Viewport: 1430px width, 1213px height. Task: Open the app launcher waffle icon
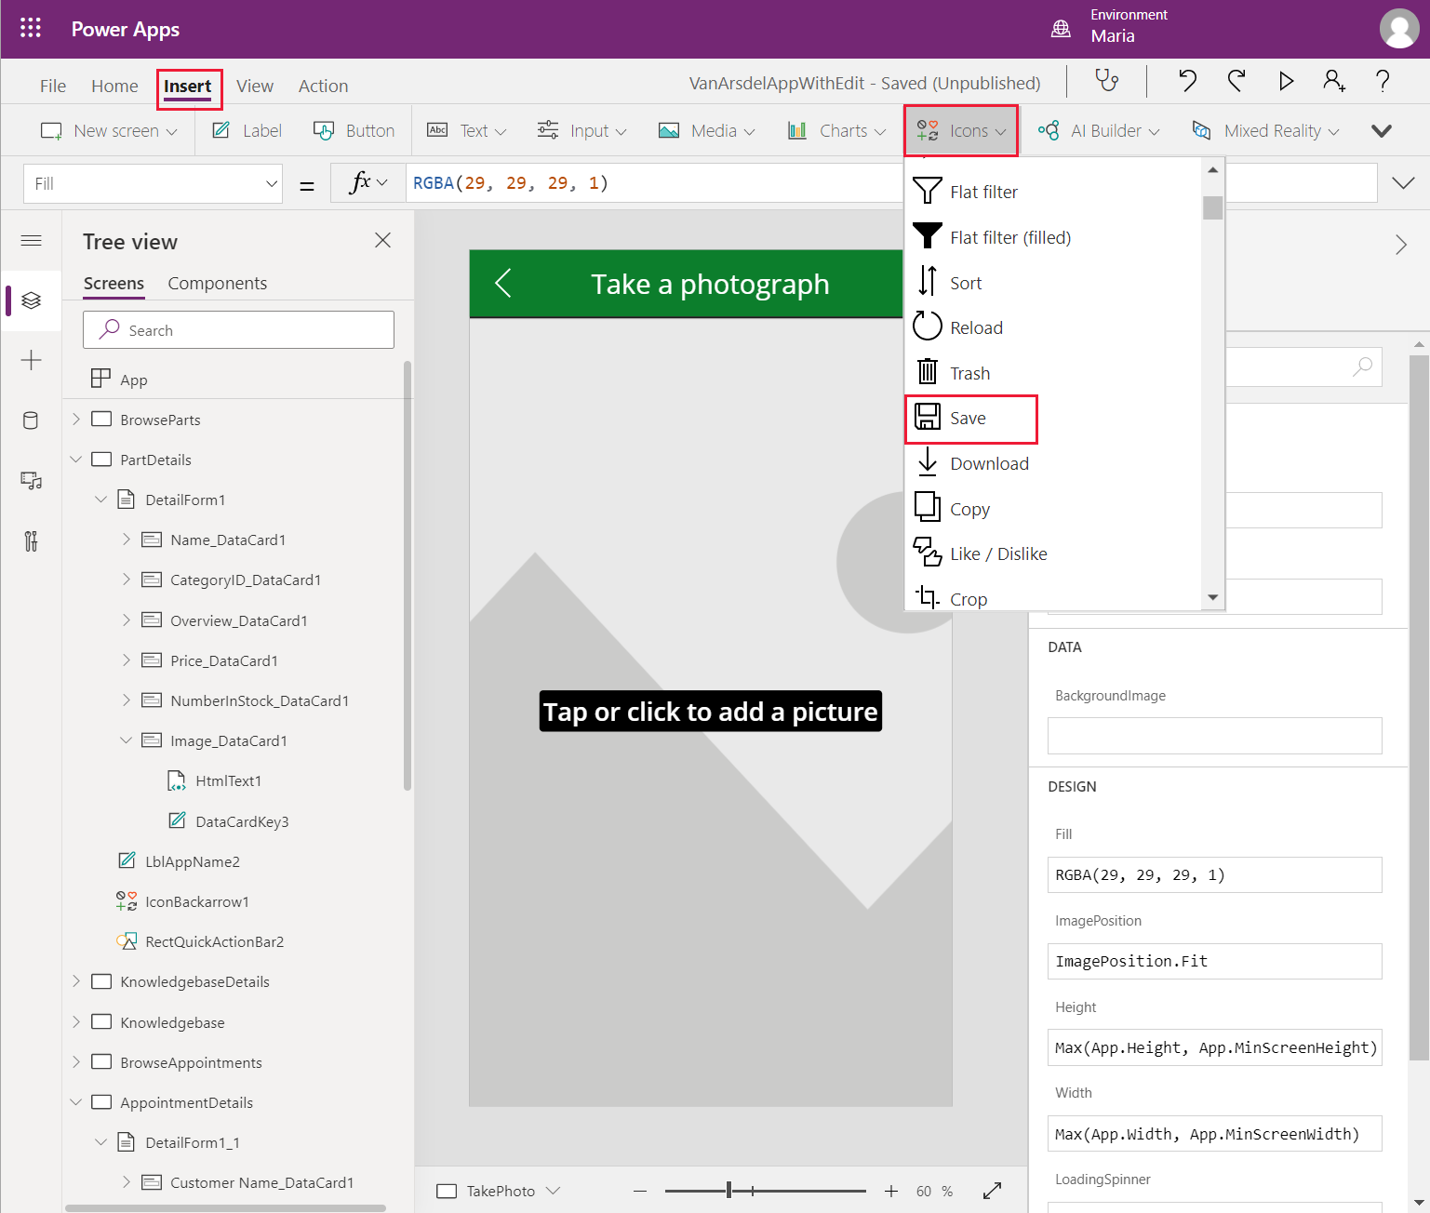pos(31,28)
